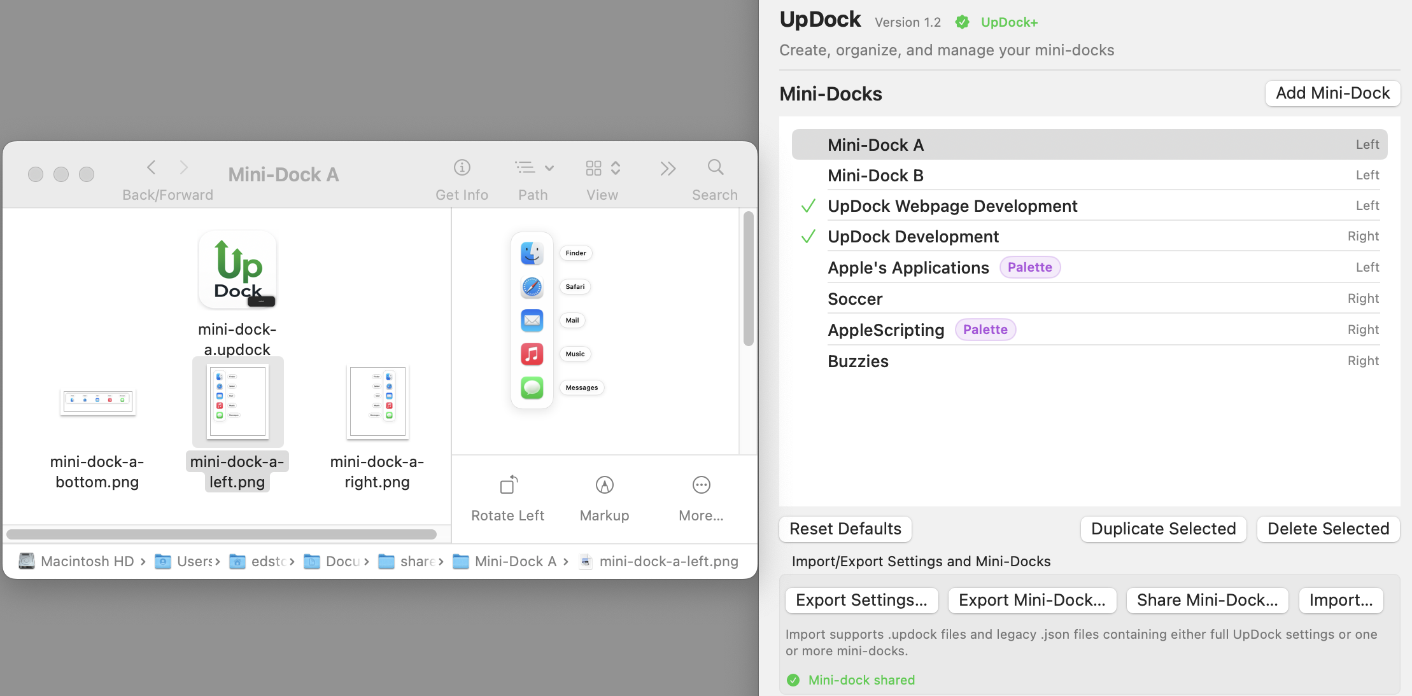The height and width of the screenshot is (696, 1412).
Task: Click the Rotate Left quick action
Action: pos(508,499)
